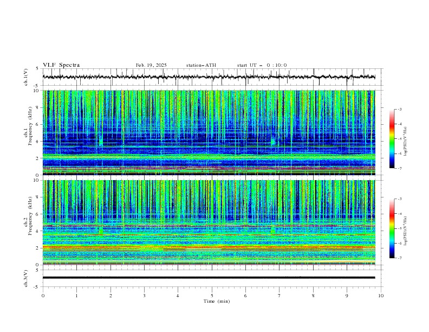
Task: Click time axis tick label "1"
Action: point(76,296)
